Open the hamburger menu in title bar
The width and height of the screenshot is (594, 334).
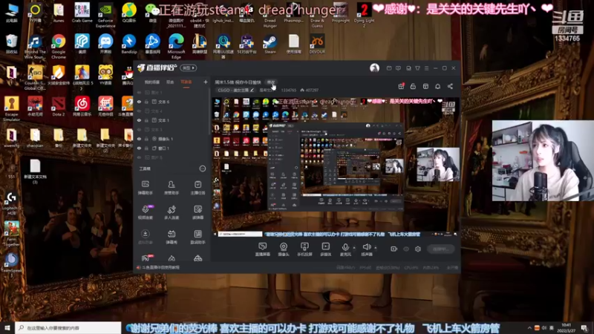point(426,68)
